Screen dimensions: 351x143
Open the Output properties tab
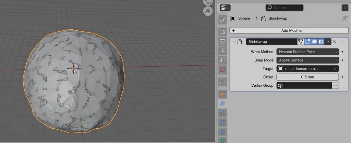coord(222,41)
